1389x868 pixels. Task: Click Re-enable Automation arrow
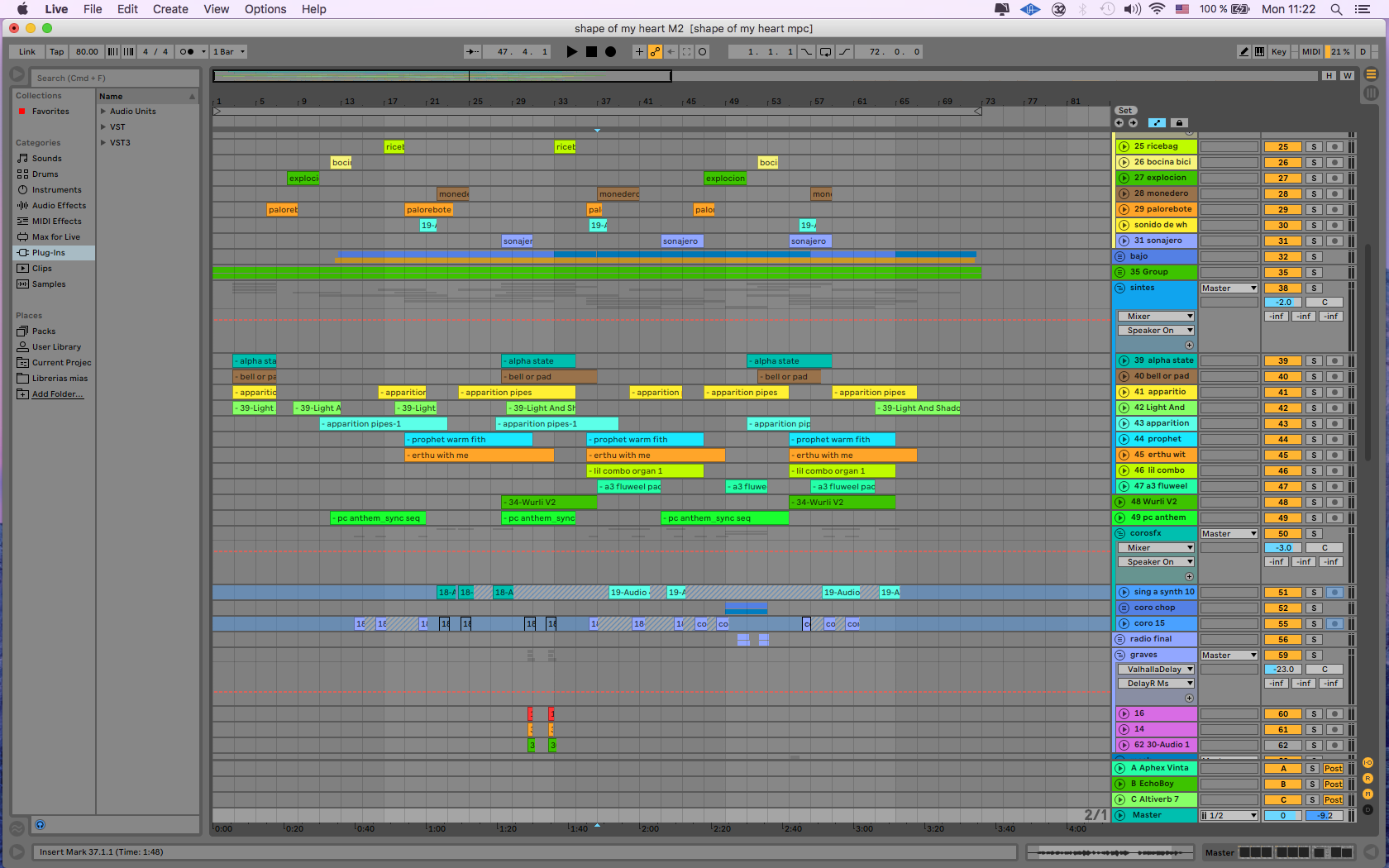pyautogui.click(x=671, y=51)
